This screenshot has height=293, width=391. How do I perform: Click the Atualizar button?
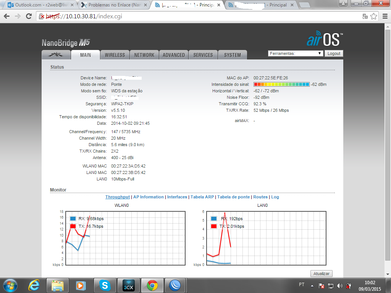click(x=321, y=273)
